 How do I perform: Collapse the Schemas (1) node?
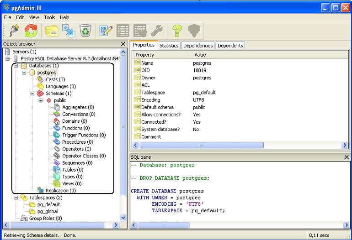[32, 94]
